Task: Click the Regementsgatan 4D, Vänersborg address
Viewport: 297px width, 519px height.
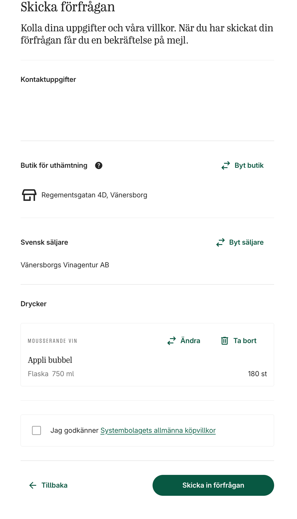Action: coord(94,195)
